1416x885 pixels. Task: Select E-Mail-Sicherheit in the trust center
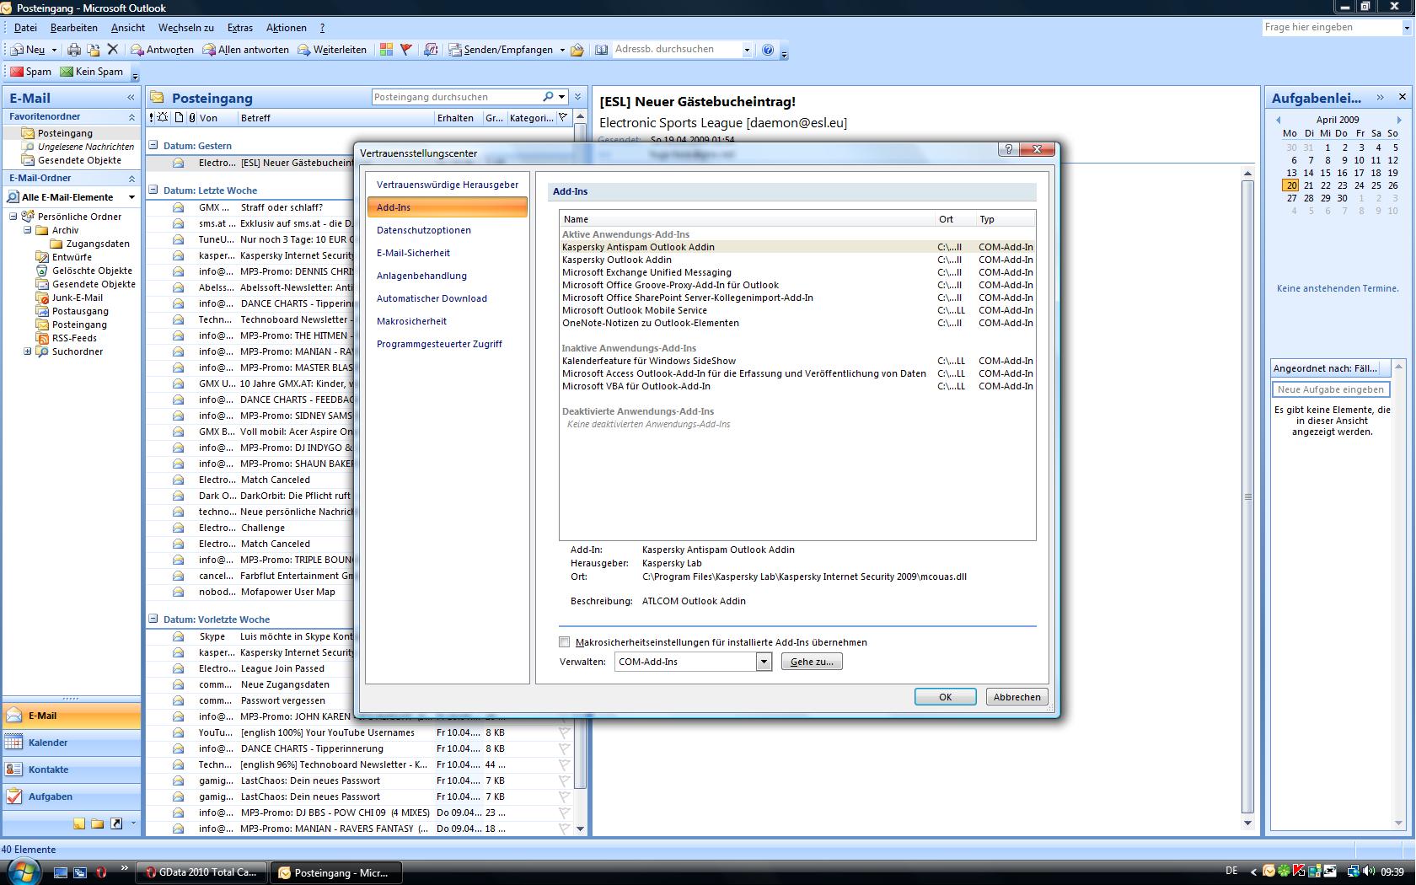[448, 253]
